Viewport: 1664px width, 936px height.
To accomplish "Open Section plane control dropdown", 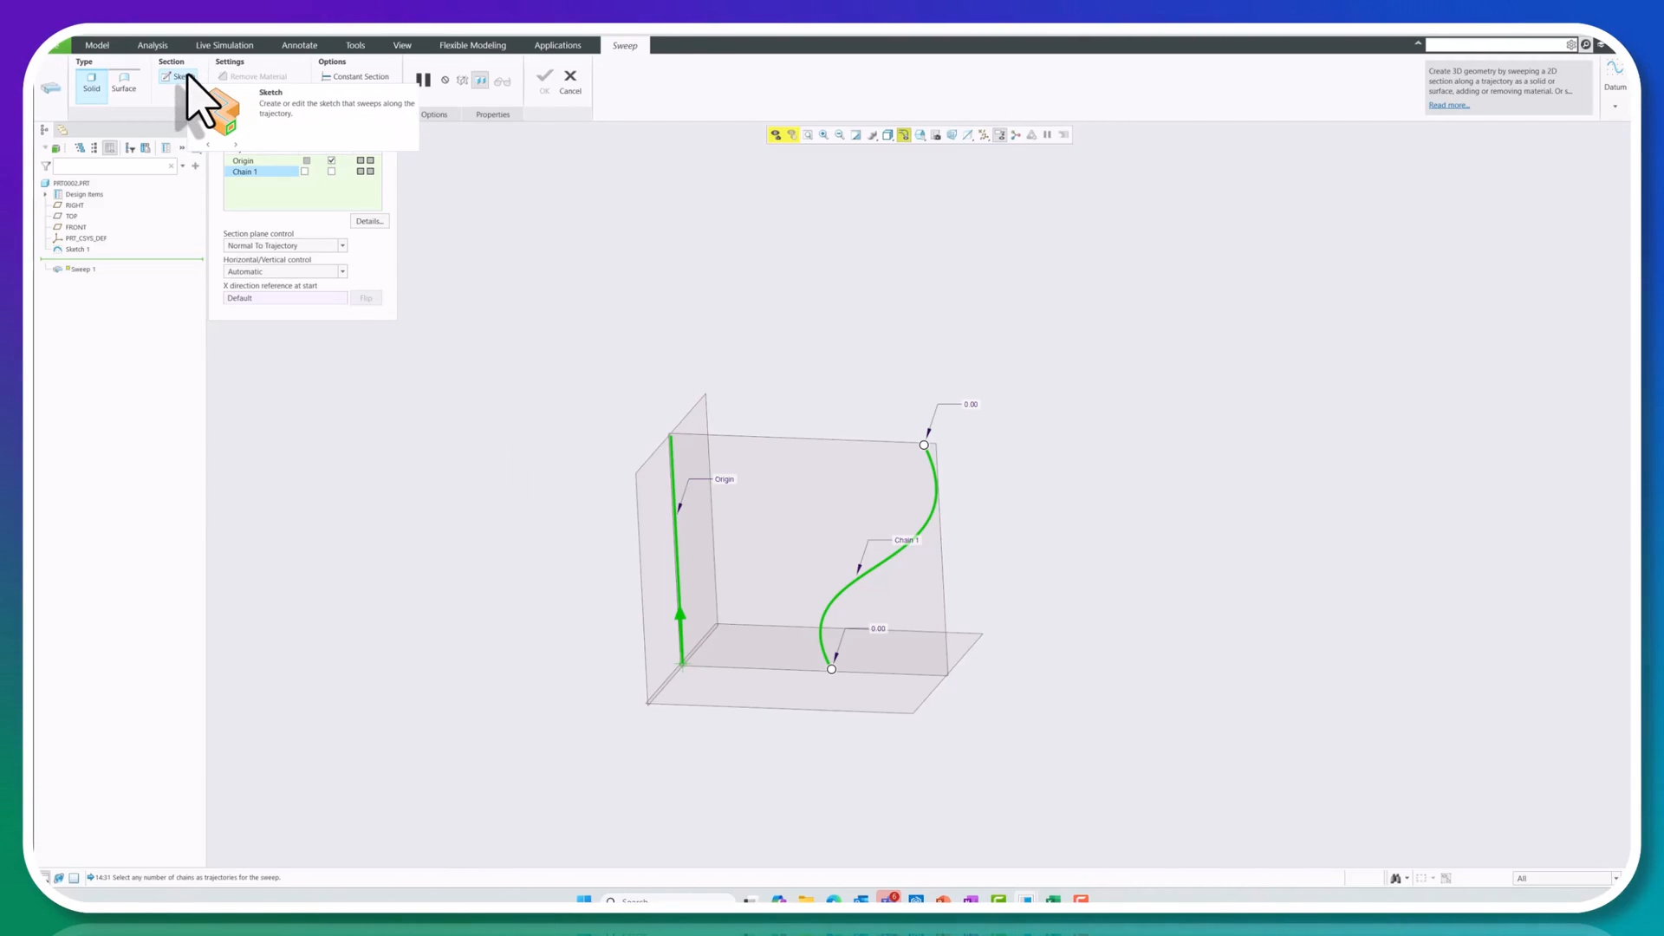I will pos(285,245).
